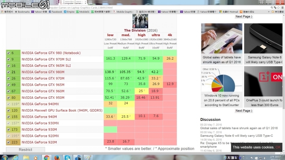The width and height of the screenshot is (285, 160).
Task: Uncheck the GTX 980 (Notebook) row checkbox
Action: (x=9, y=53)
